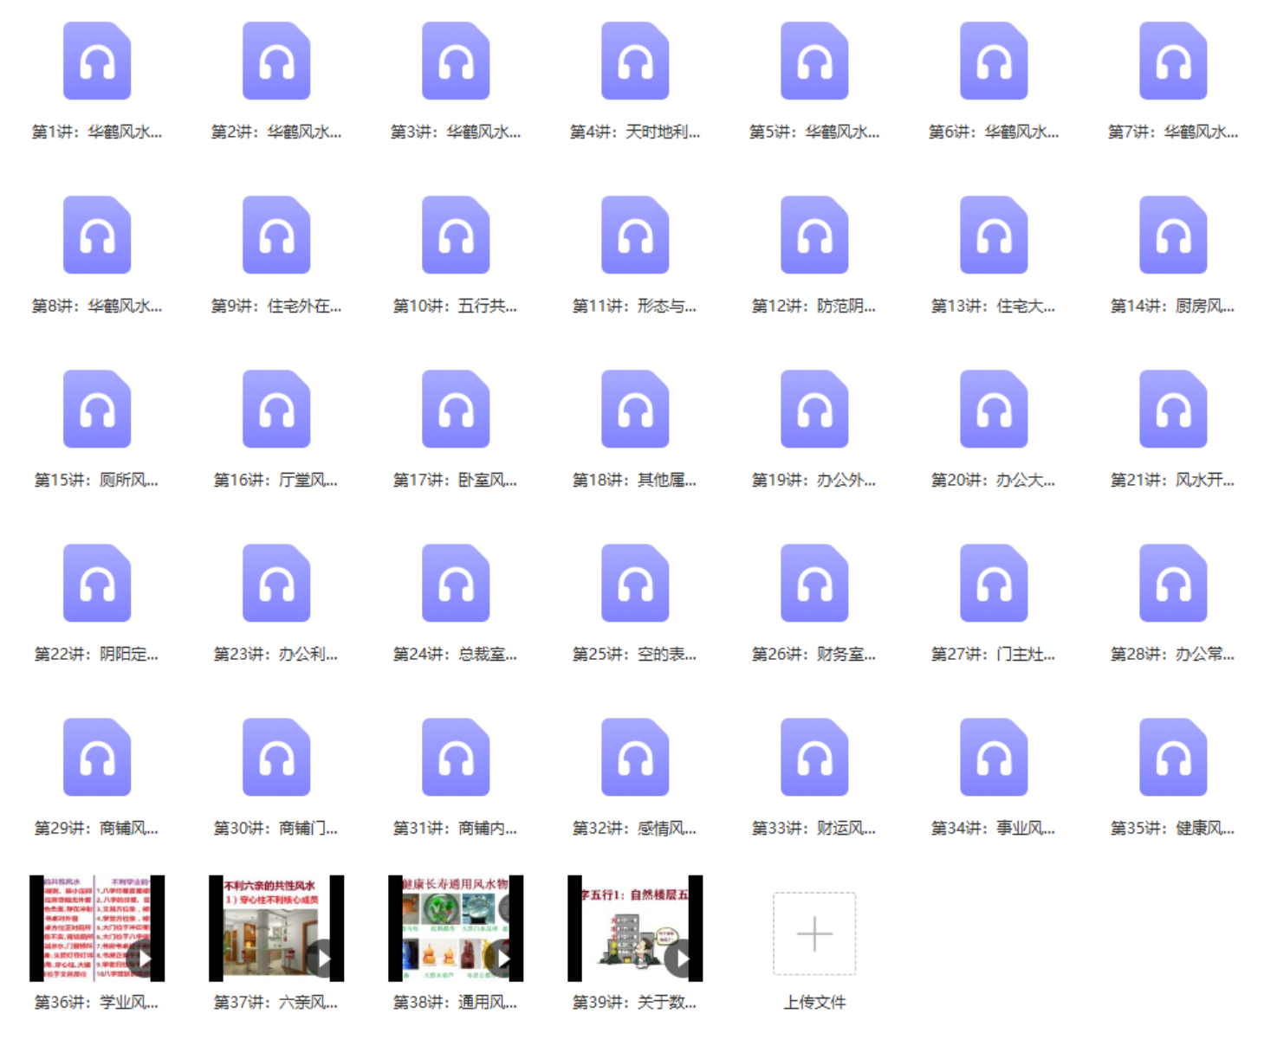Choose the 第24讲: 总裁室 audio file
1264x1046 pixels.
[456, 584]
